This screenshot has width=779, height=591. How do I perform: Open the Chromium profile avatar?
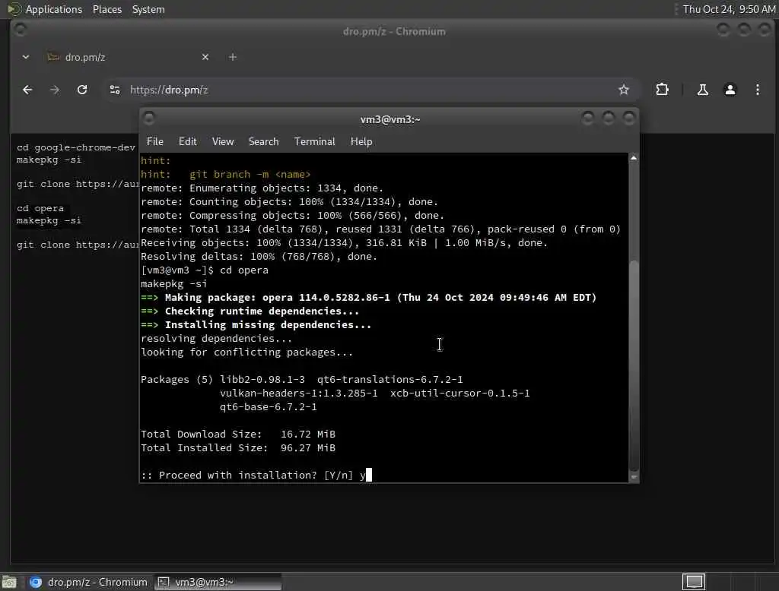pos(730,90)
